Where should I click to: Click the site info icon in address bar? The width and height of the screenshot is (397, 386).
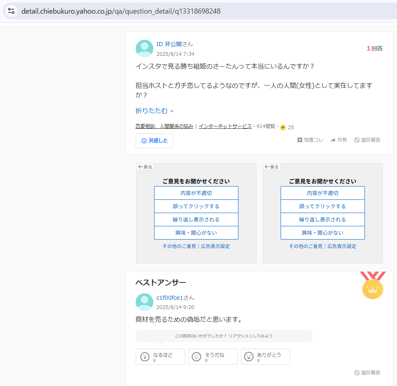click(11, 11)
